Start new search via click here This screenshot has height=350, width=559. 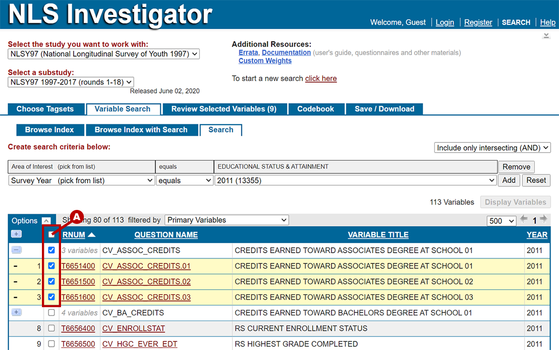(x=321, y=78)
